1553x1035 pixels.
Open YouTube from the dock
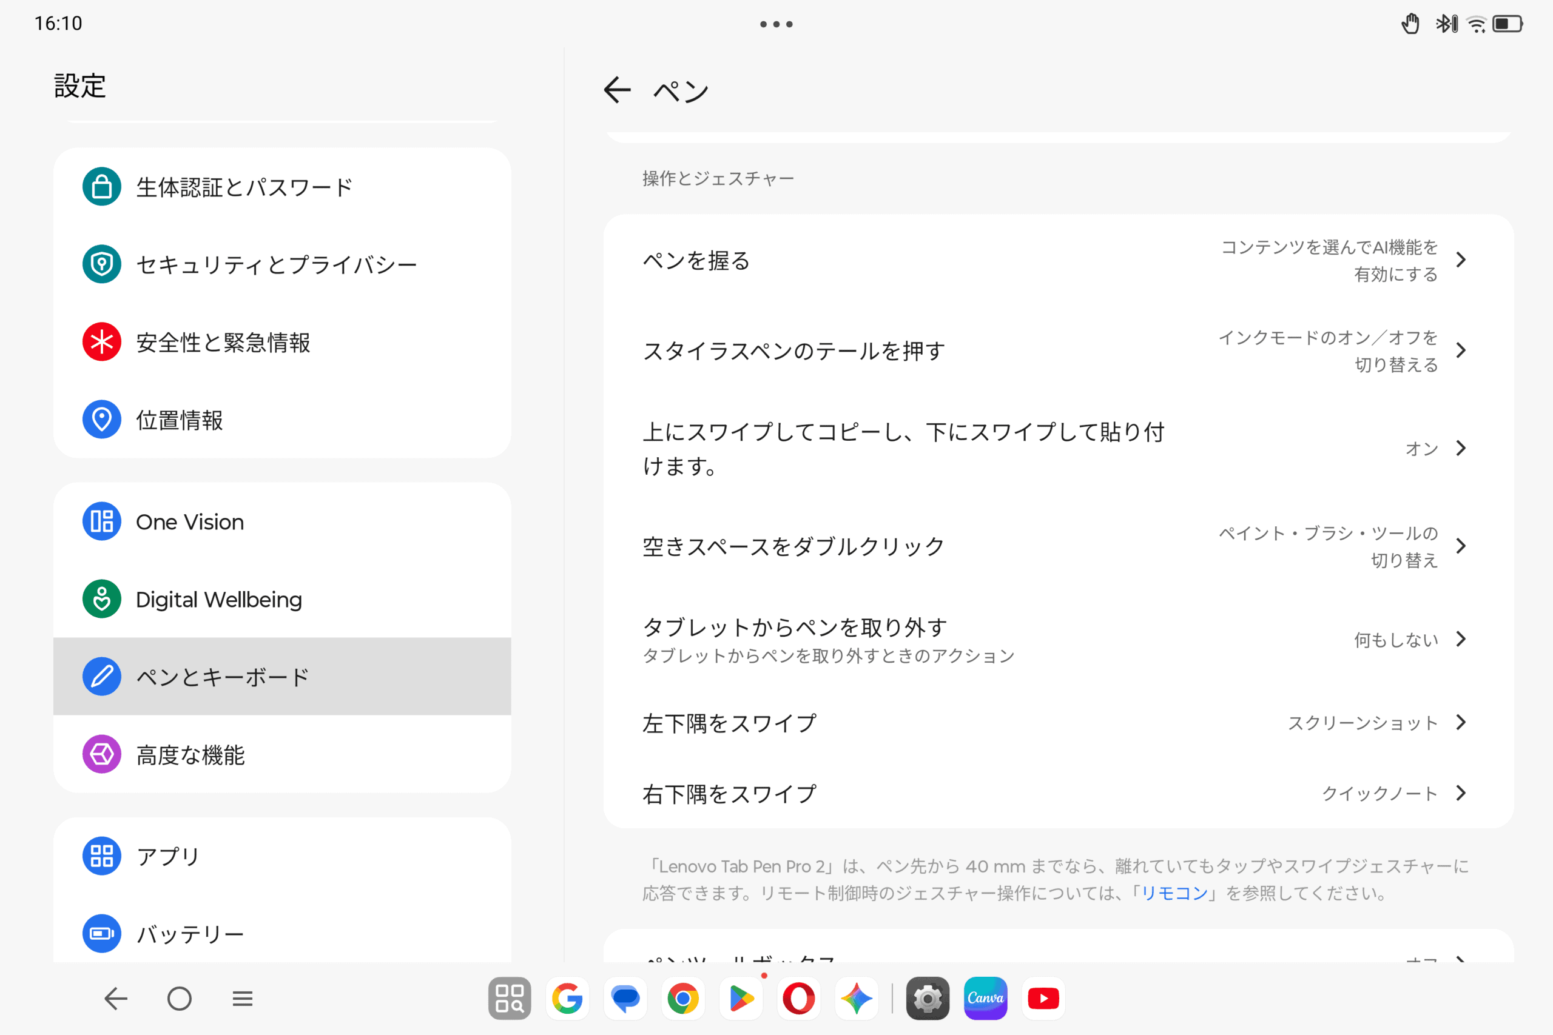coord(1043,998)
